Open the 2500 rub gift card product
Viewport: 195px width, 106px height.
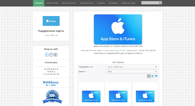pos(118,96)
